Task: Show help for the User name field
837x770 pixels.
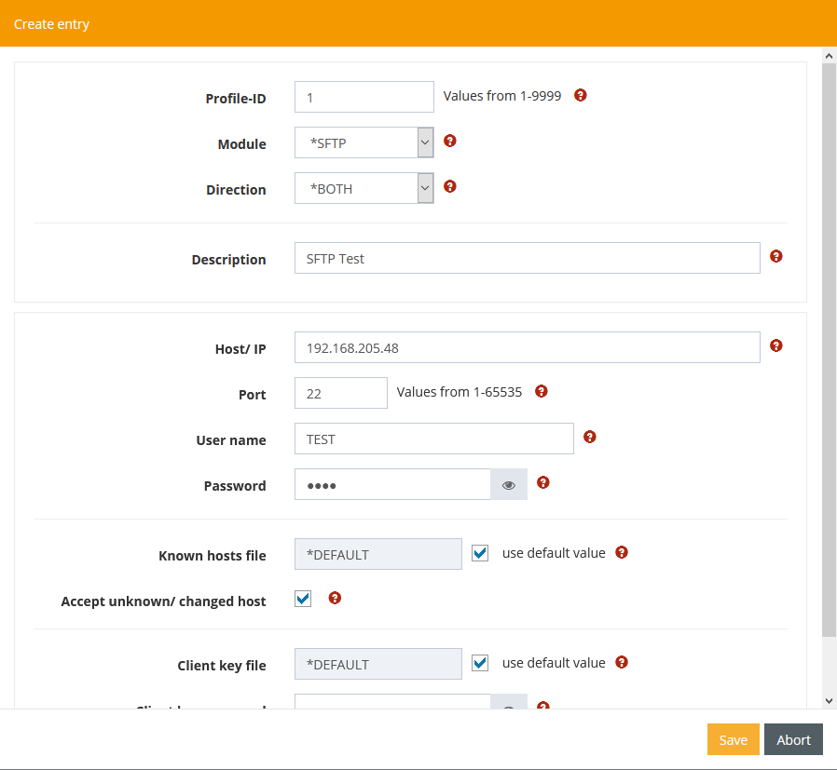Action: (x=590, y=437)
